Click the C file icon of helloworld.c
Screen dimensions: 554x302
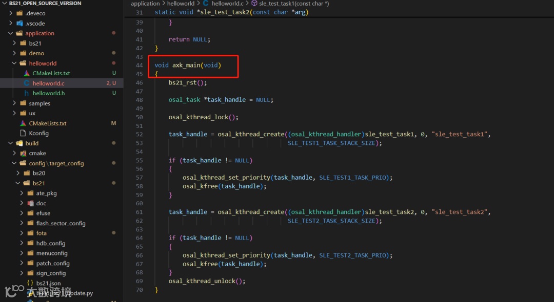(x=27, y=83)
